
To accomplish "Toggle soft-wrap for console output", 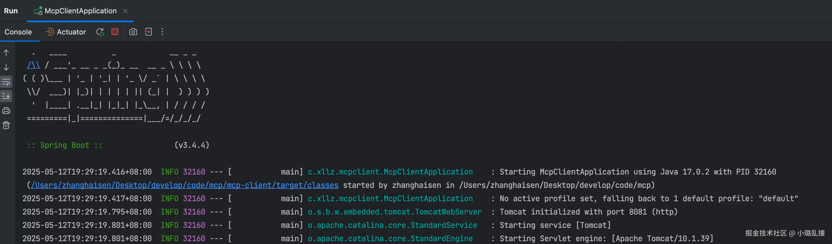I will tap(6, 82).
